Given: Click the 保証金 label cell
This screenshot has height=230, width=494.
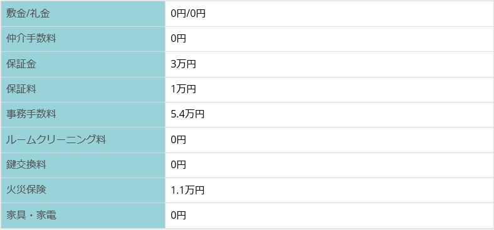Looking at the screenshot, I should tap(83, 64).
